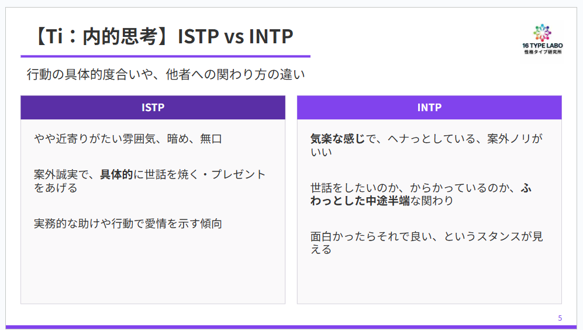Click the purple underline below the title
The width and height of the screenshot is (583, 330).
click(165, 56)
